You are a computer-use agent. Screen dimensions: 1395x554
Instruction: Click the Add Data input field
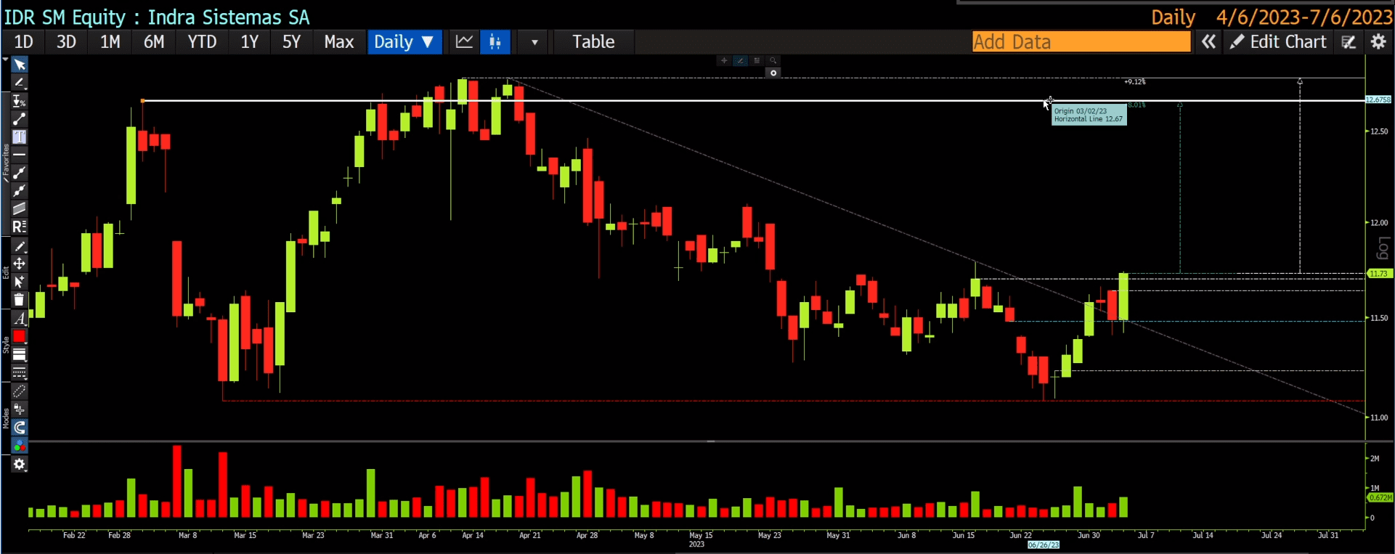(1081, 42)
